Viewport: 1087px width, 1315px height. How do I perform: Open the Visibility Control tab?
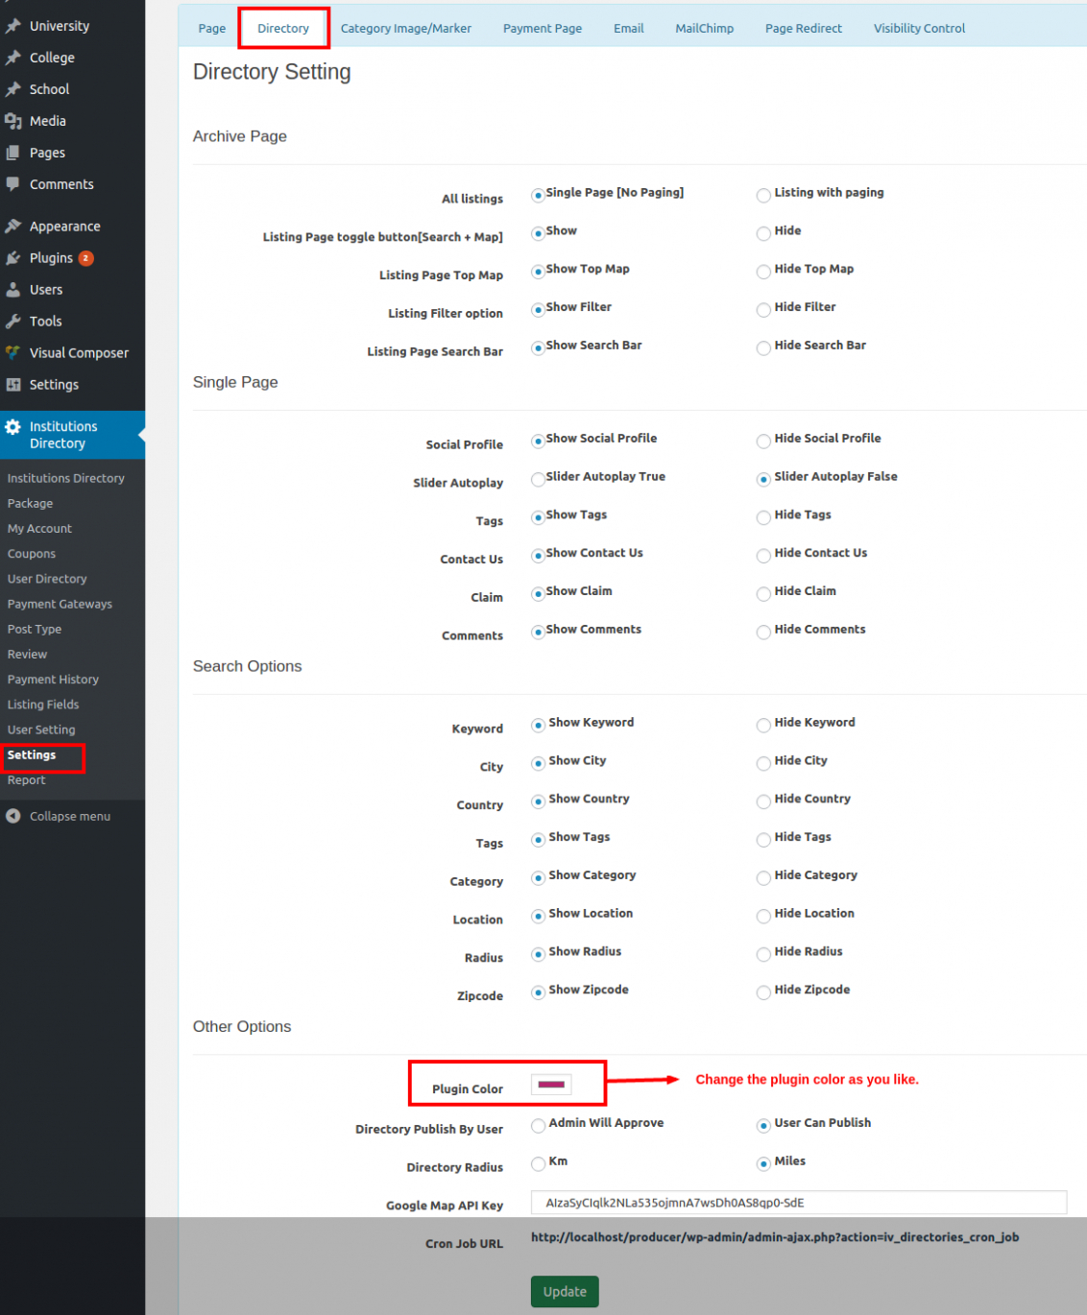coord(918,29)
